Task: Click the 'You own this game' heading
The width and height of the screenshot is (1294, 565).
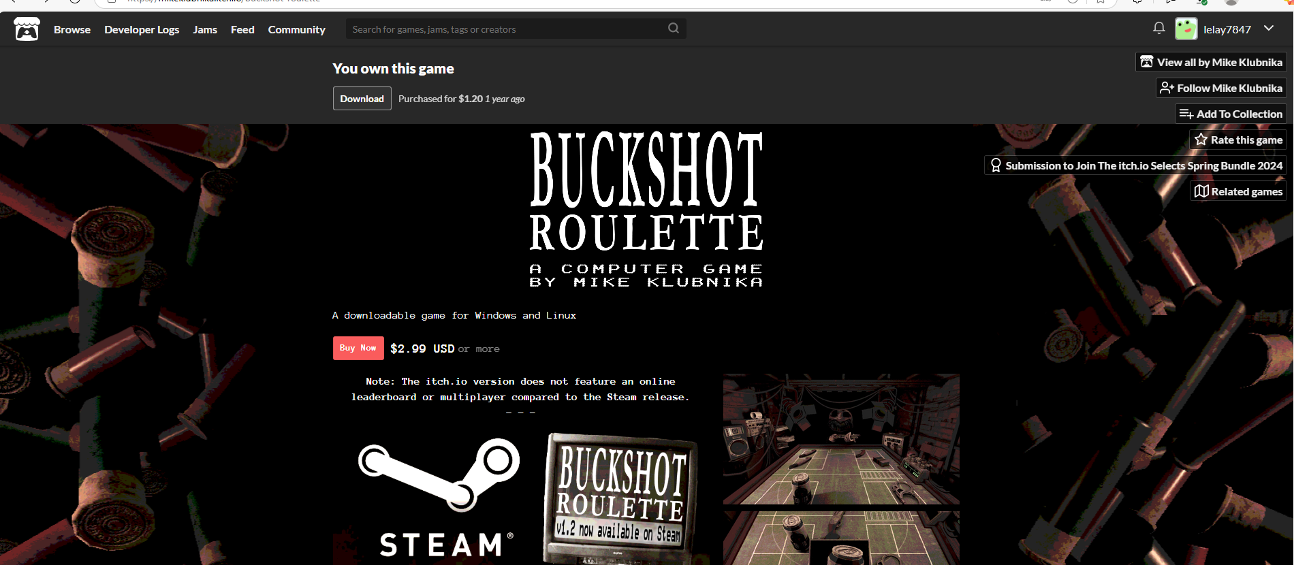Action: coord(393,69)
